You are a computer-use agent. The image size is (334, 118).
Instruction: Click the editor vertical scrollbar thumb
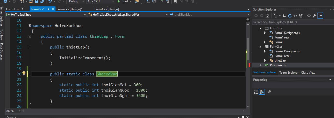pyautogui.click(x=248, y=49)
